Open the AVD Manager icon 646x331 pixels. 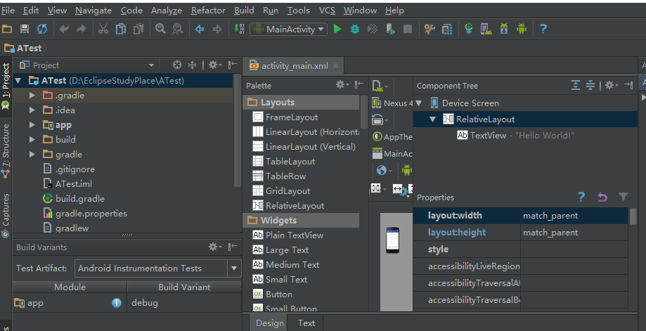tap(486, 29)
